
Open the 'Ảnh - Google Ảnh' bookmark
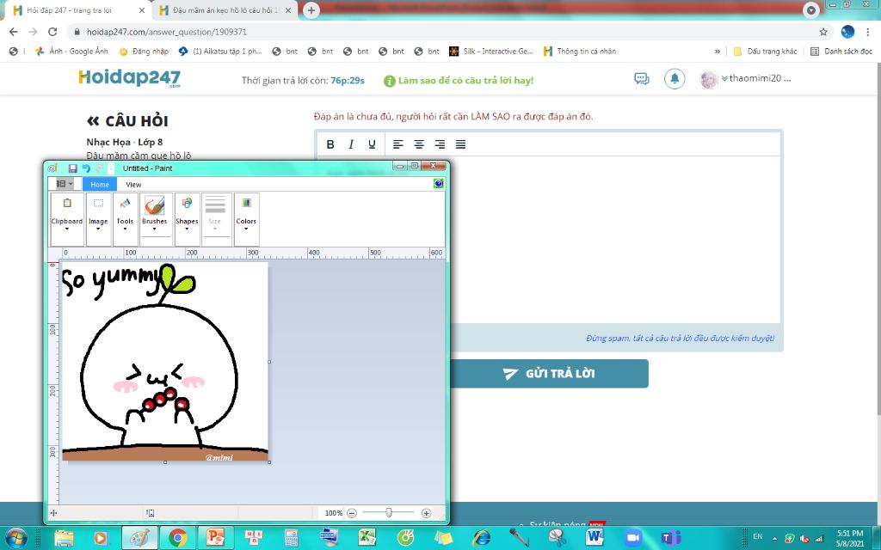click(x=71, y=51)
